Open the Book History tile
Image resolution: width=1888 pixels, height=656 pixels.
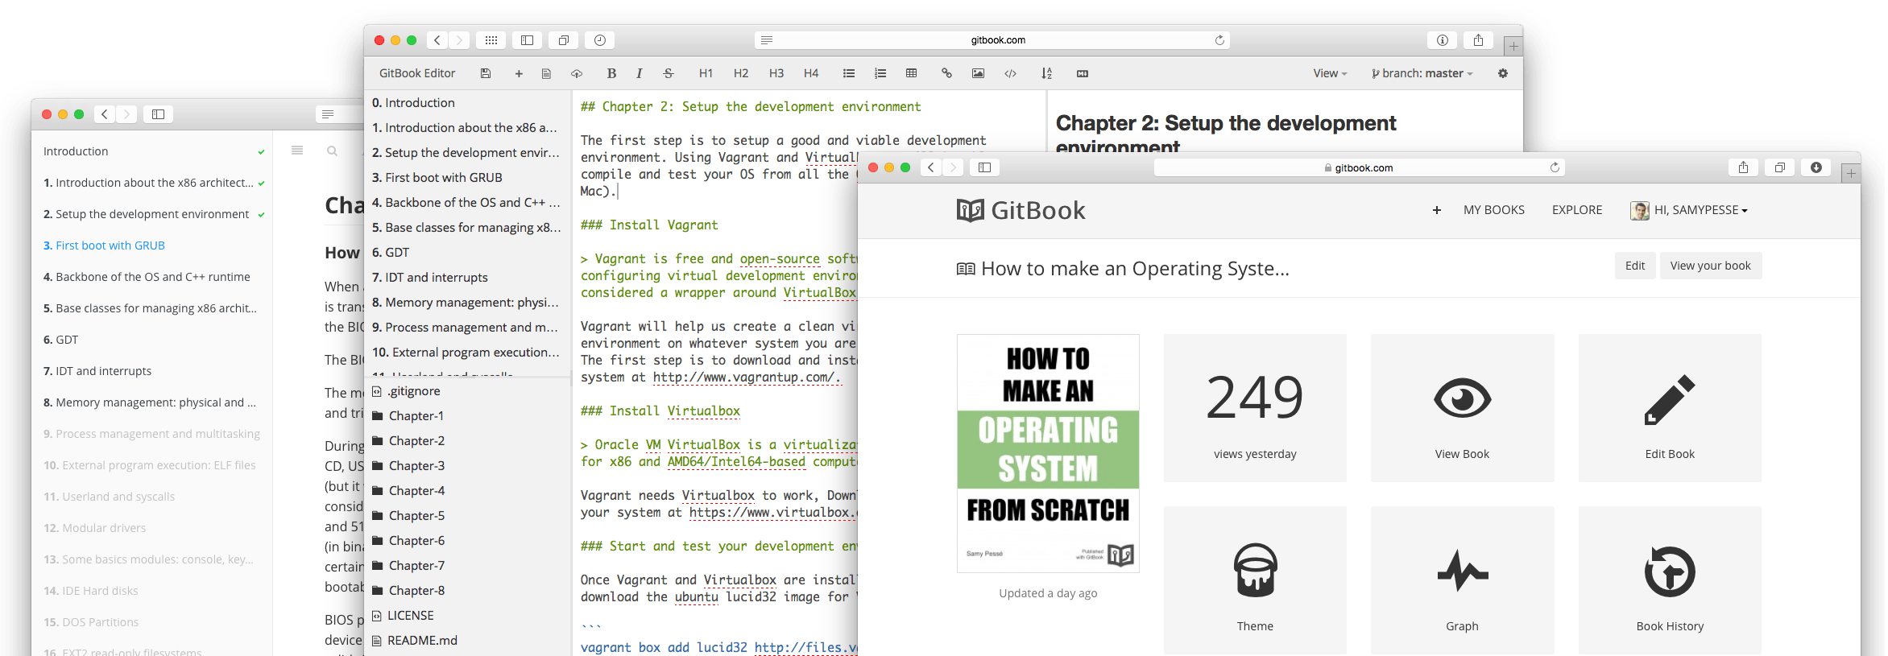click(1670, 580)
